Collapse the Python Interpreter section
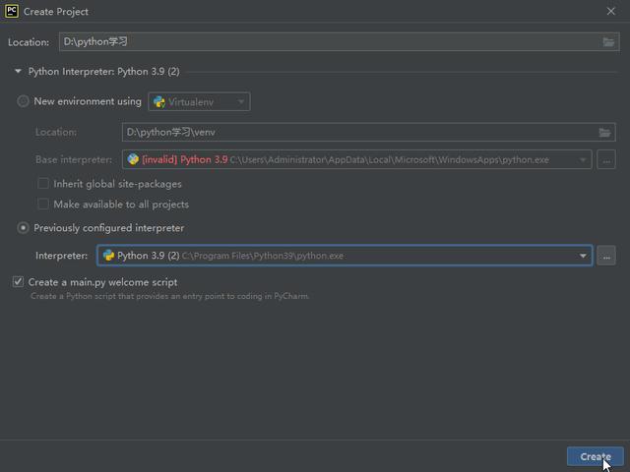The height and width of the screenshot is (472, 630). click(x=18, y=72)
